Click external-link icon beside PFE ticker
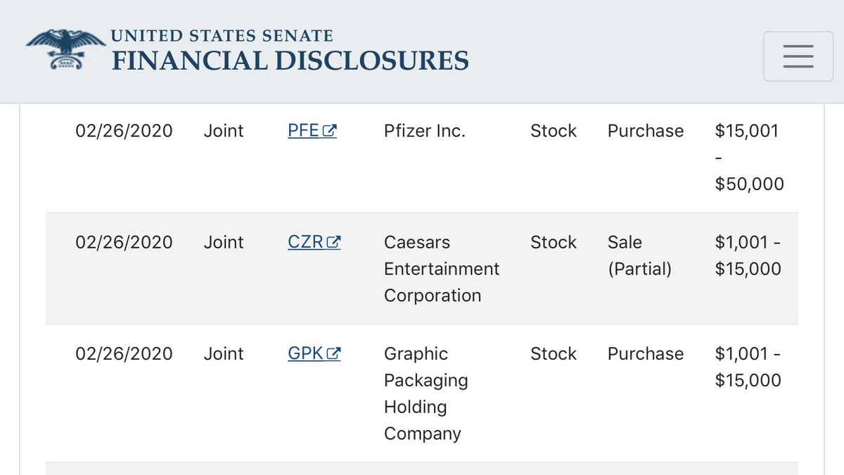Viewport: 844px width, 475px height. pyautogui.click(x=330, y=132)
